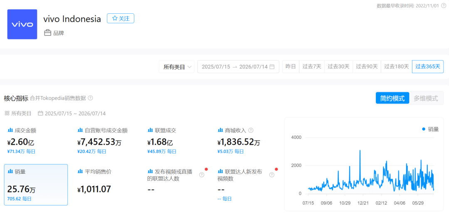Click the 12/21 chart axis label
The image size is (449, 215).
click(363, 203)
